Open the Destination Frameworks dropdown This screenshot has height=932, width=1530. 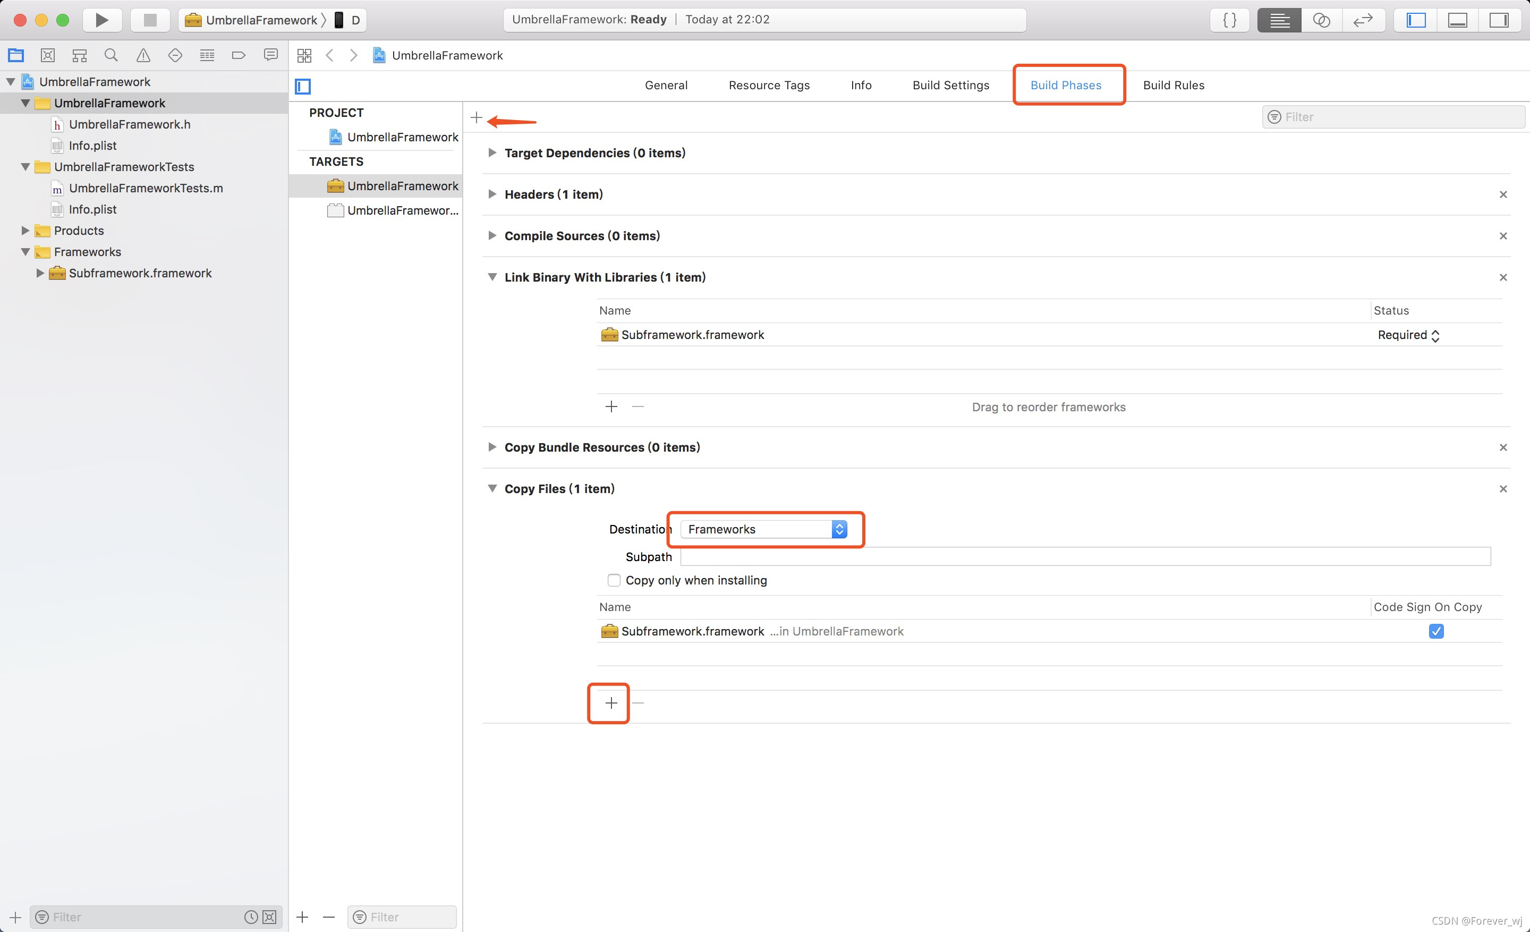(x=764, y=529)
